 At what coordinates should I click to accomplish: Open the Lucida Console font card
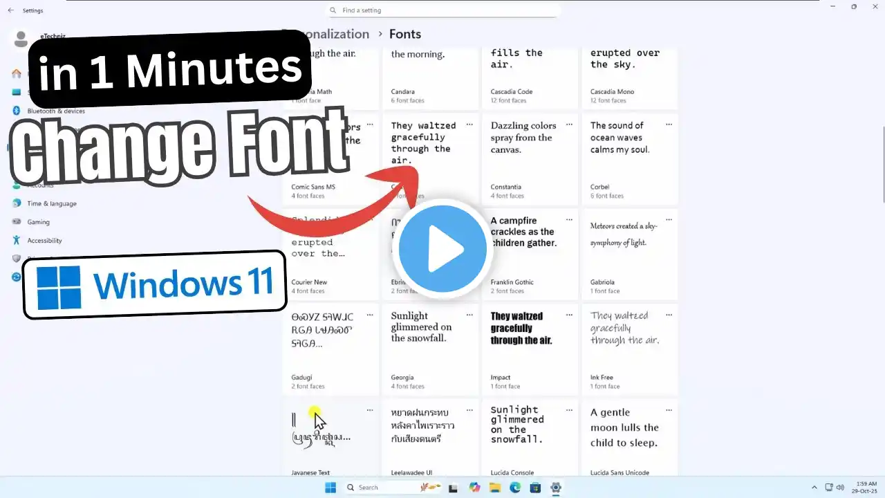point(530,439)
